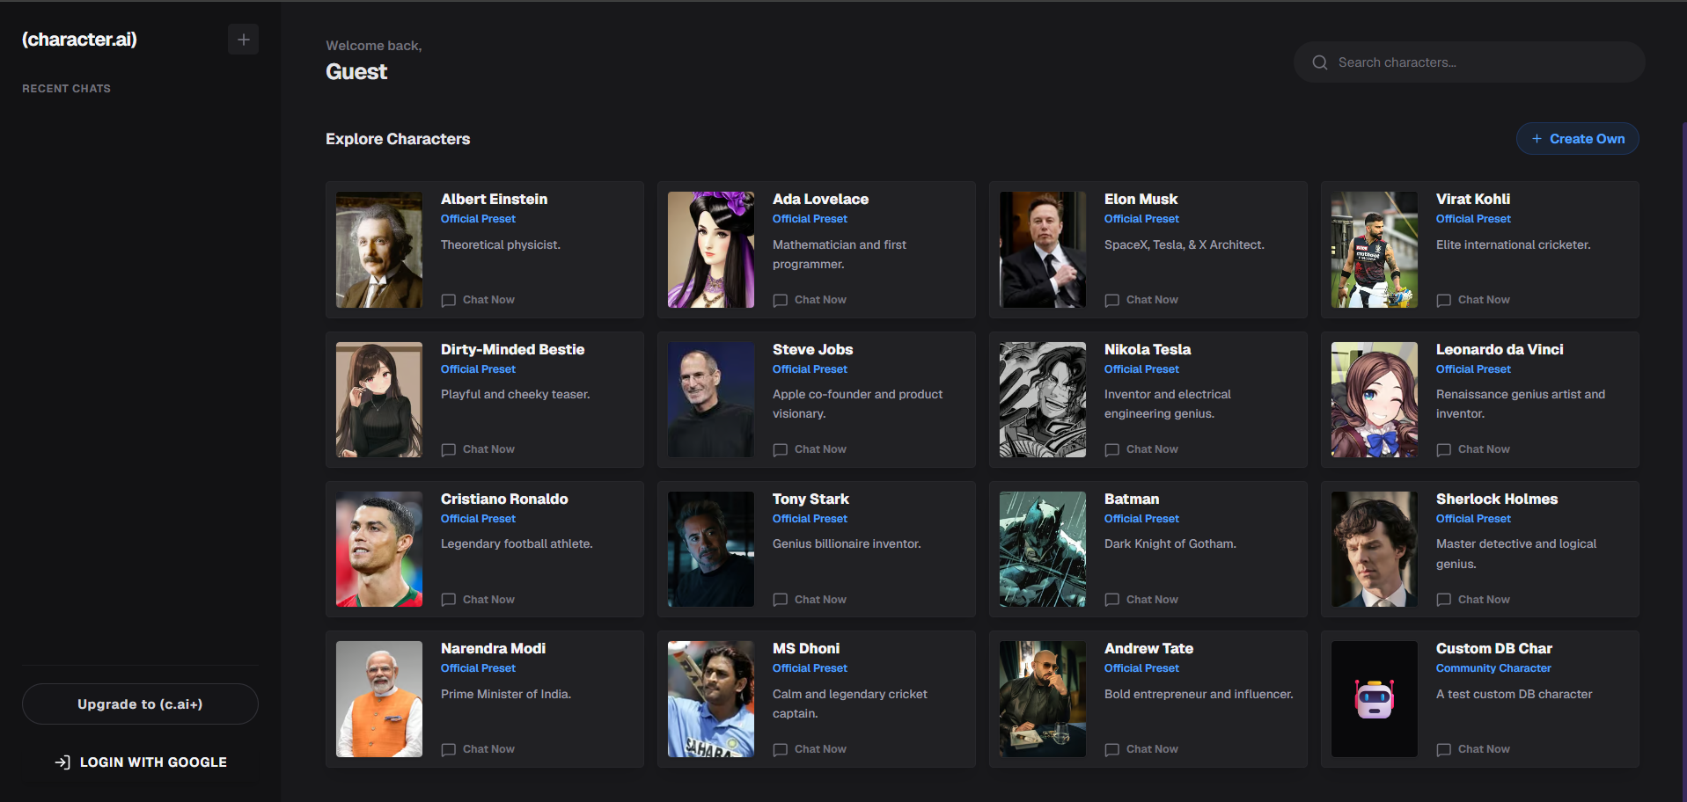The image size is (1687, 802).
Task: Click the Elon Musk card title
Action: tap(1141, 200)
